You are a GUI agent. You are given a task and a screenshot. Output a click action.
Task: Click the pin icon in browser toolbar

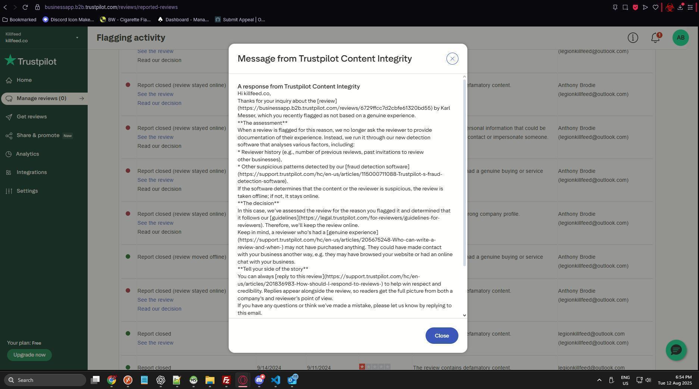615,7
